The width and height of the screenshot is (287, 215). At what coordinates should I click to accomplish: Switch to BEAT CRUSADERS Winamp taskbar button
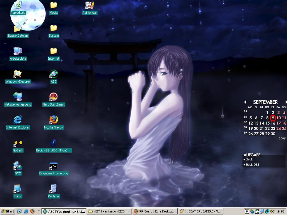[200, 212]
